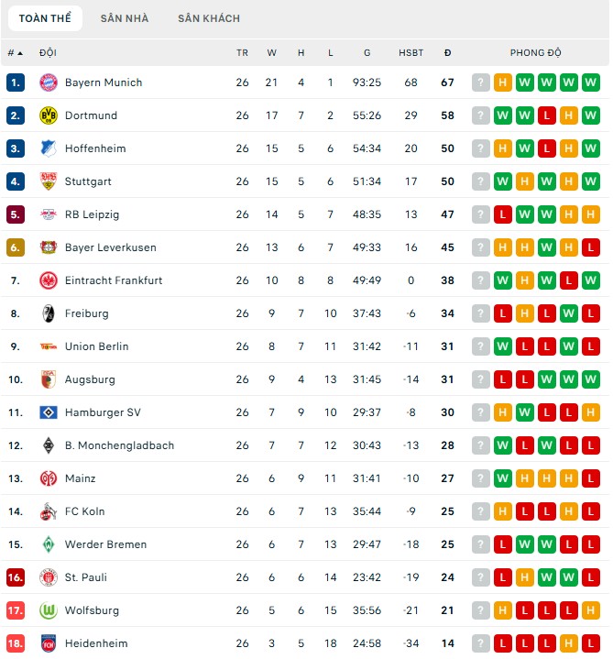Click the RB Leipzig team logo

tap(49, 214)
